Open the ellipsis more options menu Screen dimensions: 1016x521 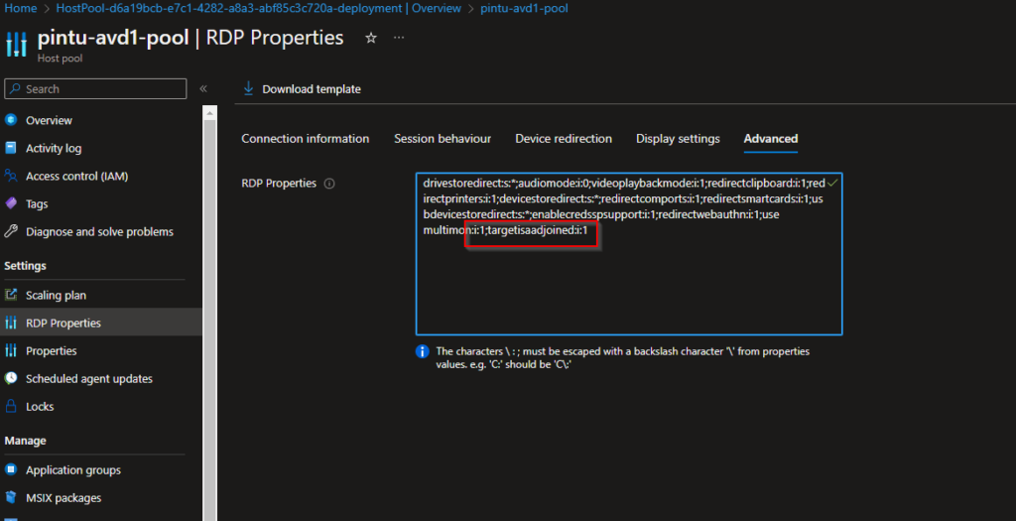pos(399,38)
